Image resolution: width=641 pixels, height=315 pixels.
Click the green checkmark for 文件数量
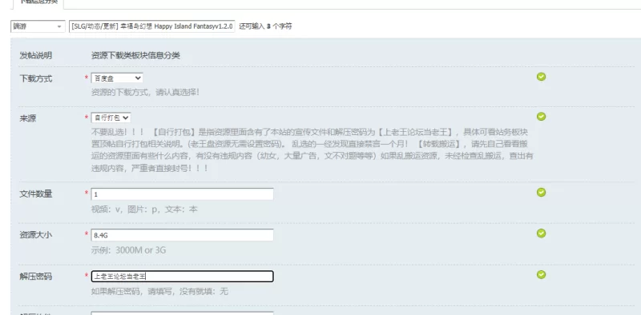pos(542,192)
